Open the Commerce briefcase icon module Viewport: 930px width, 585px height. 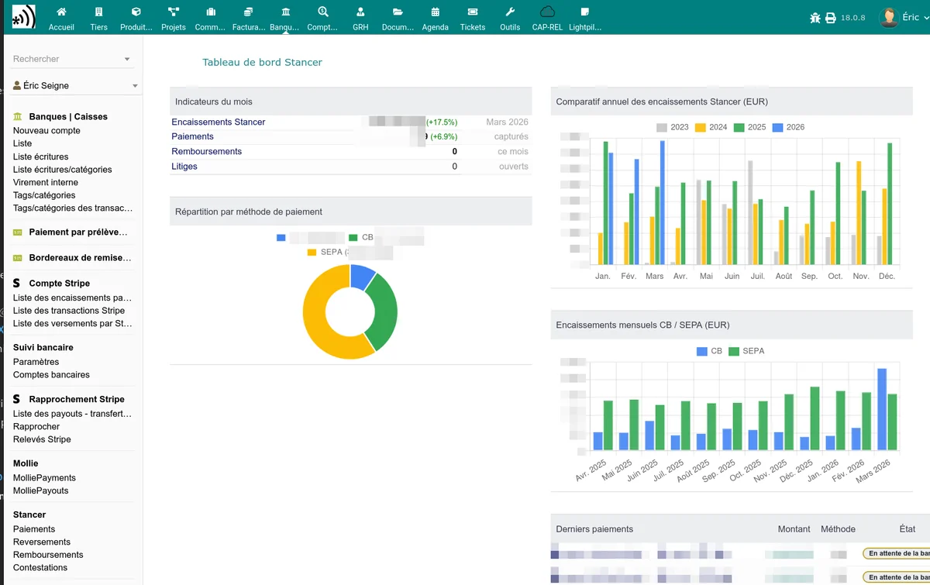click(x=211, y=12)
